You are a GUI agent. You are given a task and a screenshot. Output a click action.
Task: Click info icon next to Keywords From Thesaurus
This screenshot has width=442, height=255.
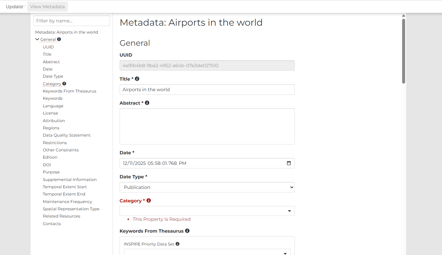tap(187, 231)
